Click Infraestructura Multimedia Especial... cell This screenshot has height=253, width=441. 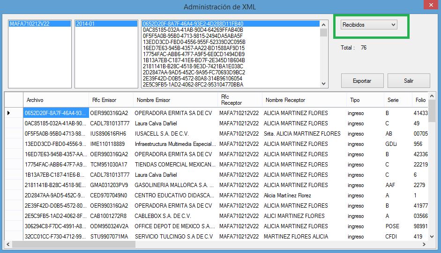(175, 144)
